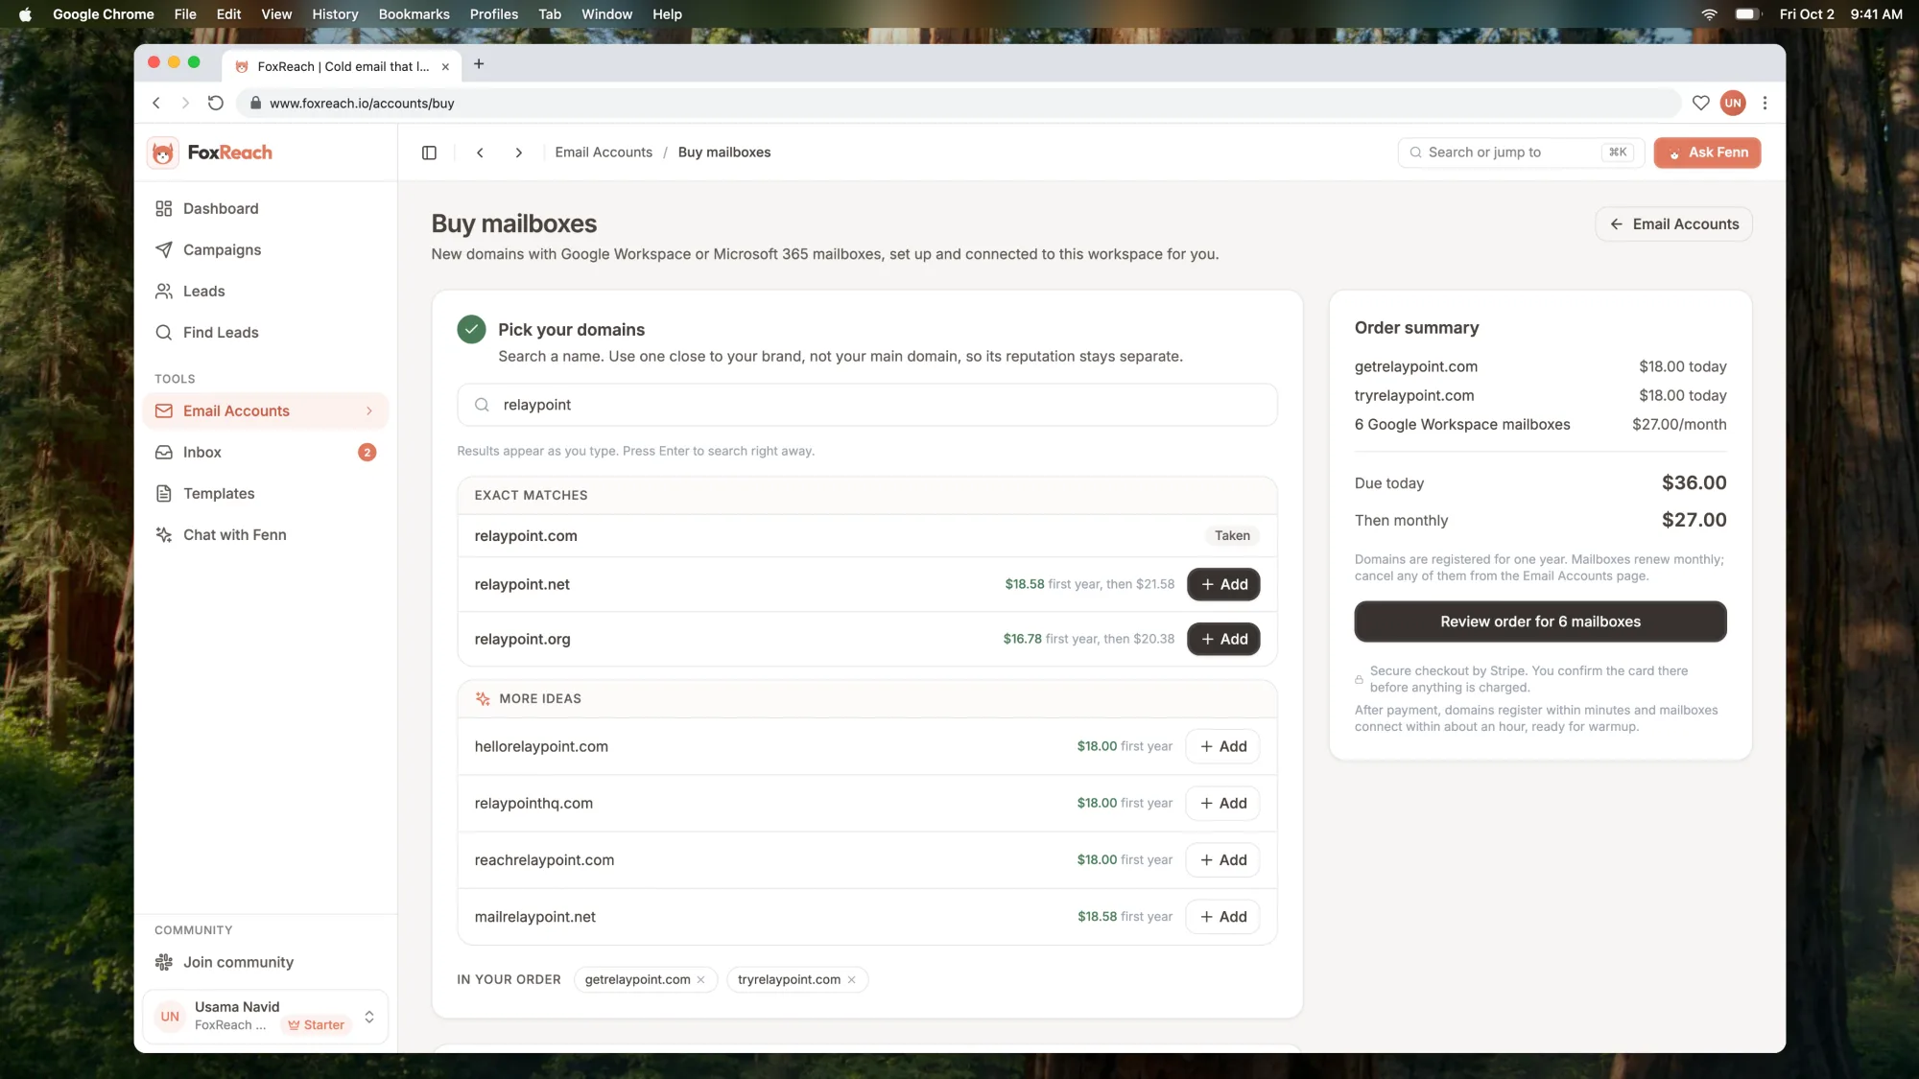The width and height of the screenshot is (1919, 1079).
Task: Go back to Email Accounts button
Action: coord(1673,223)
